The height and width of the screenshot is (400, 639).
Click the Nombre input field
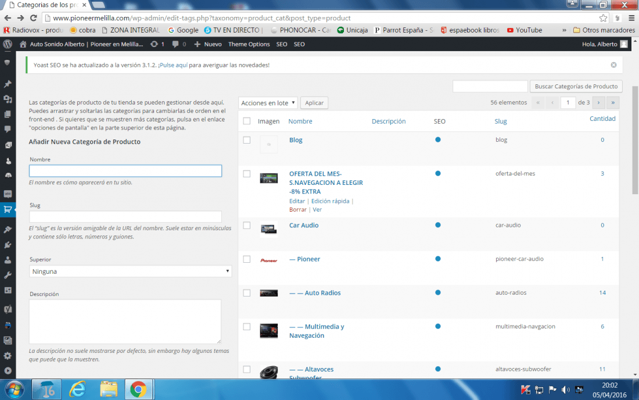(125, 171)
